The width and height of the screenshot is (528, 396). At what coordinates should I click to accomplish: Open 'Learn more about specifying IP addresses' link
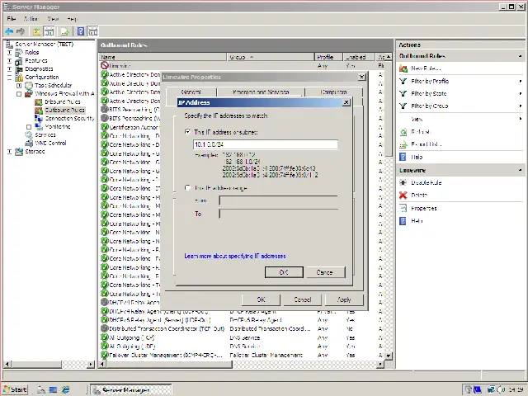234,256
